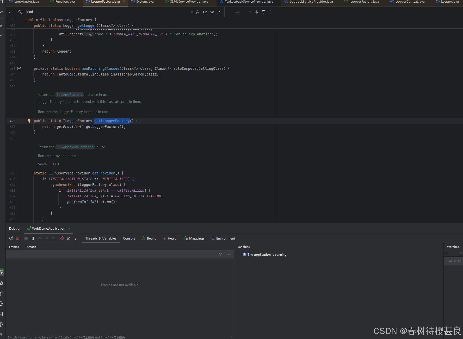
Task: Click the getILoggerFactory method name
Action: point(112,121)
